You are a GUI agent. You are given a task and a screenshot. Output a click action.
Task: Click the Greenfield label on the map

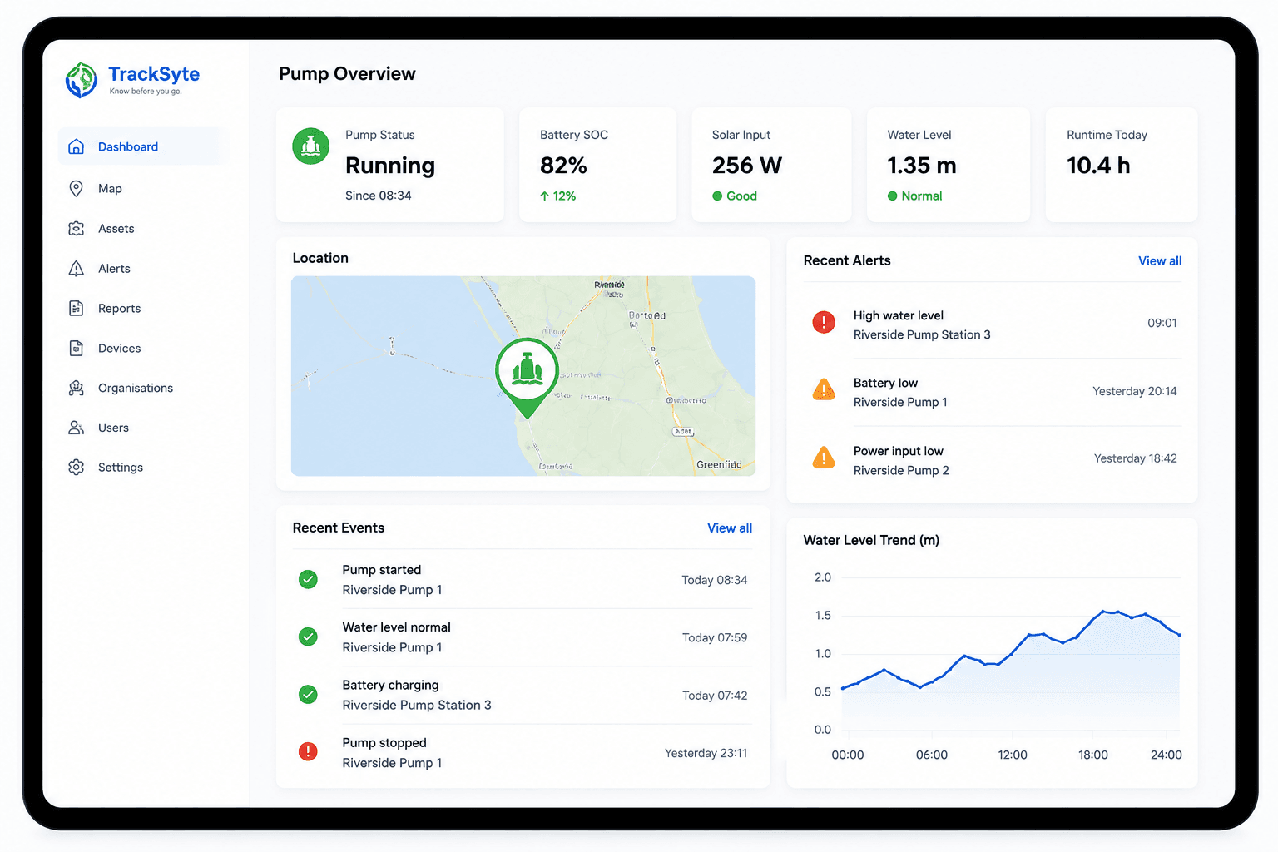(719, 464)
